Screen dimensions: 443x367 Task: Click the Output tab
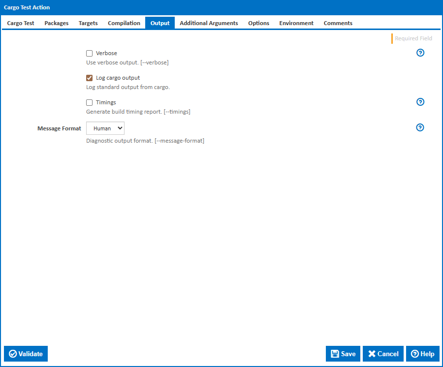click(x=160, y=23)
